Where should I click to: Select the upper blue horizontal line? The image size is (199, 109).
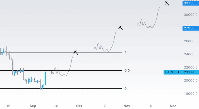(x=91, y=3)
